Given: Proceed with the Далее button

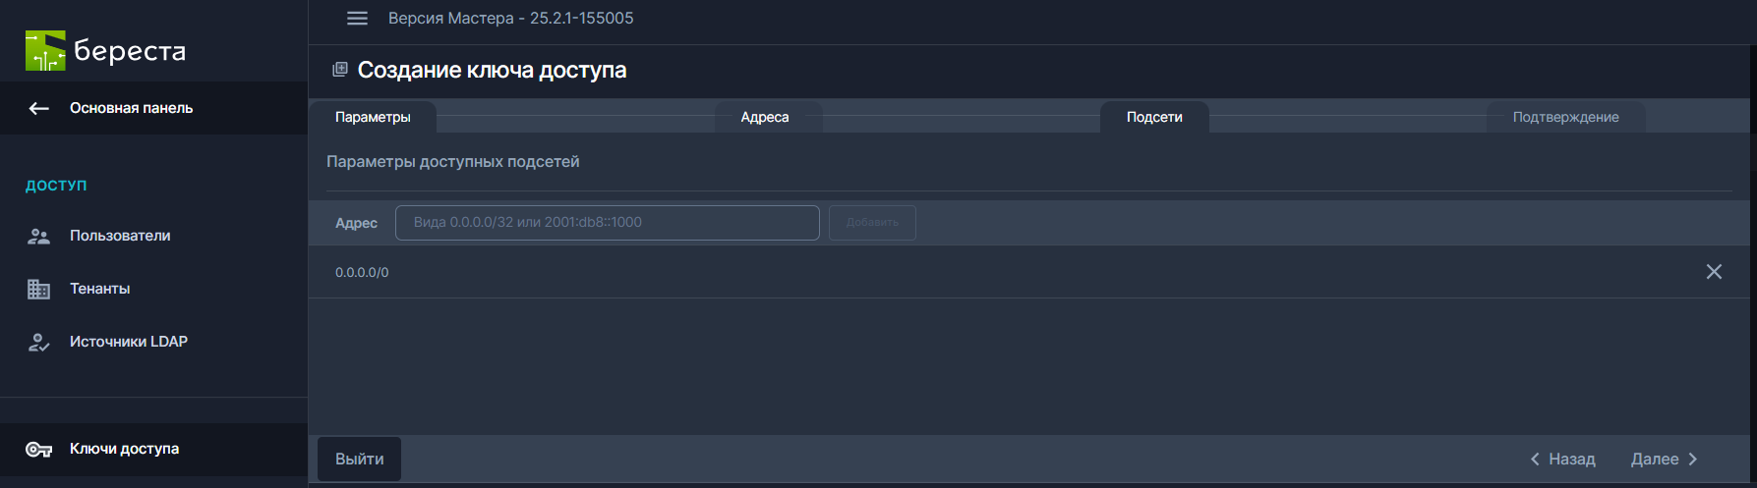Looking at the screenshot, I should pos(1665,460).
